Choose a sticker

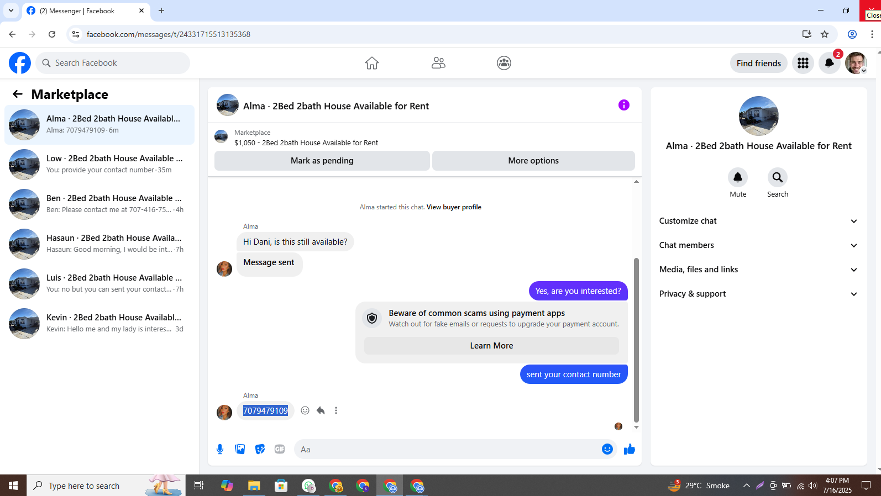tap(260, 449)
